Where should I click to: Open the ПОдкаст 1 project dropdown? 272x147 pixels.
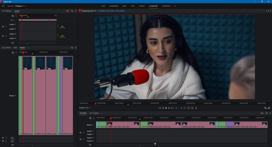click(21, 6)
